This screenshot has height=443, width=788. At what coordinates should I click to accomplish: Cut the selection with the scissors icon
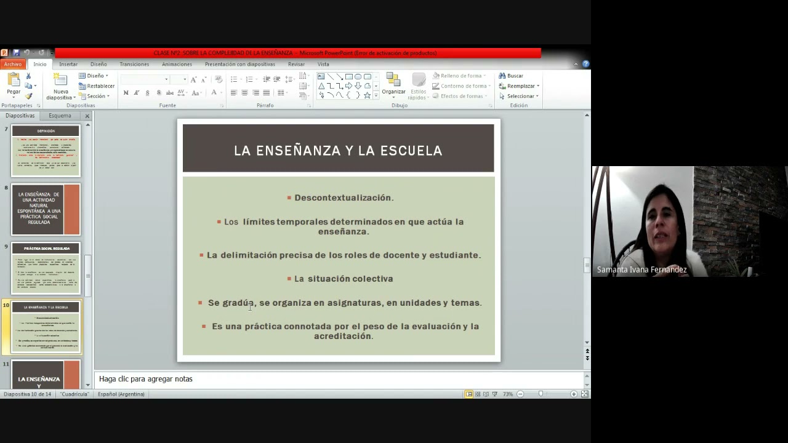pyautogui.click(x=28, y=76)
